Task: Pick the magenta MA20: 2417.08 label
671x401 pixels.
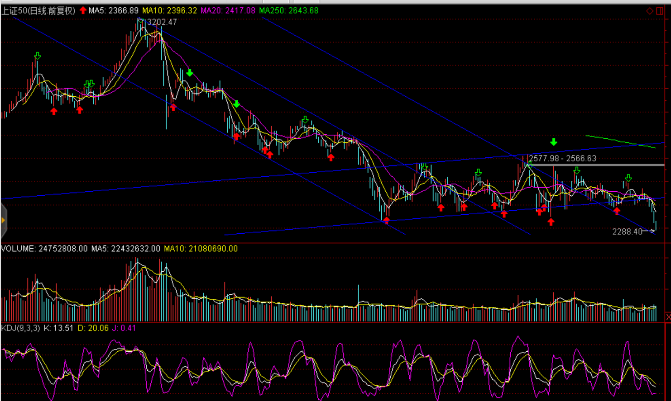Action: pyautogui.click(x=228, y=10)
